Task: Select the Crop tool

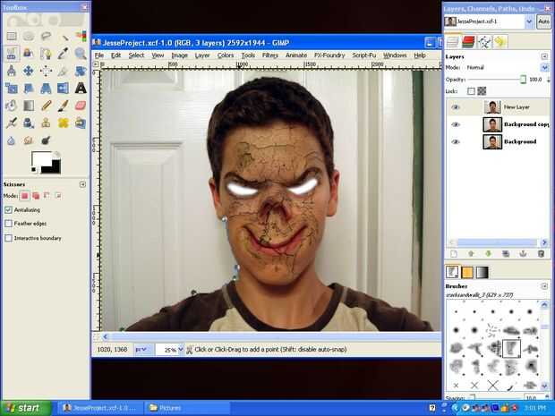Action: pyautogui.click(x=64, y=71)
